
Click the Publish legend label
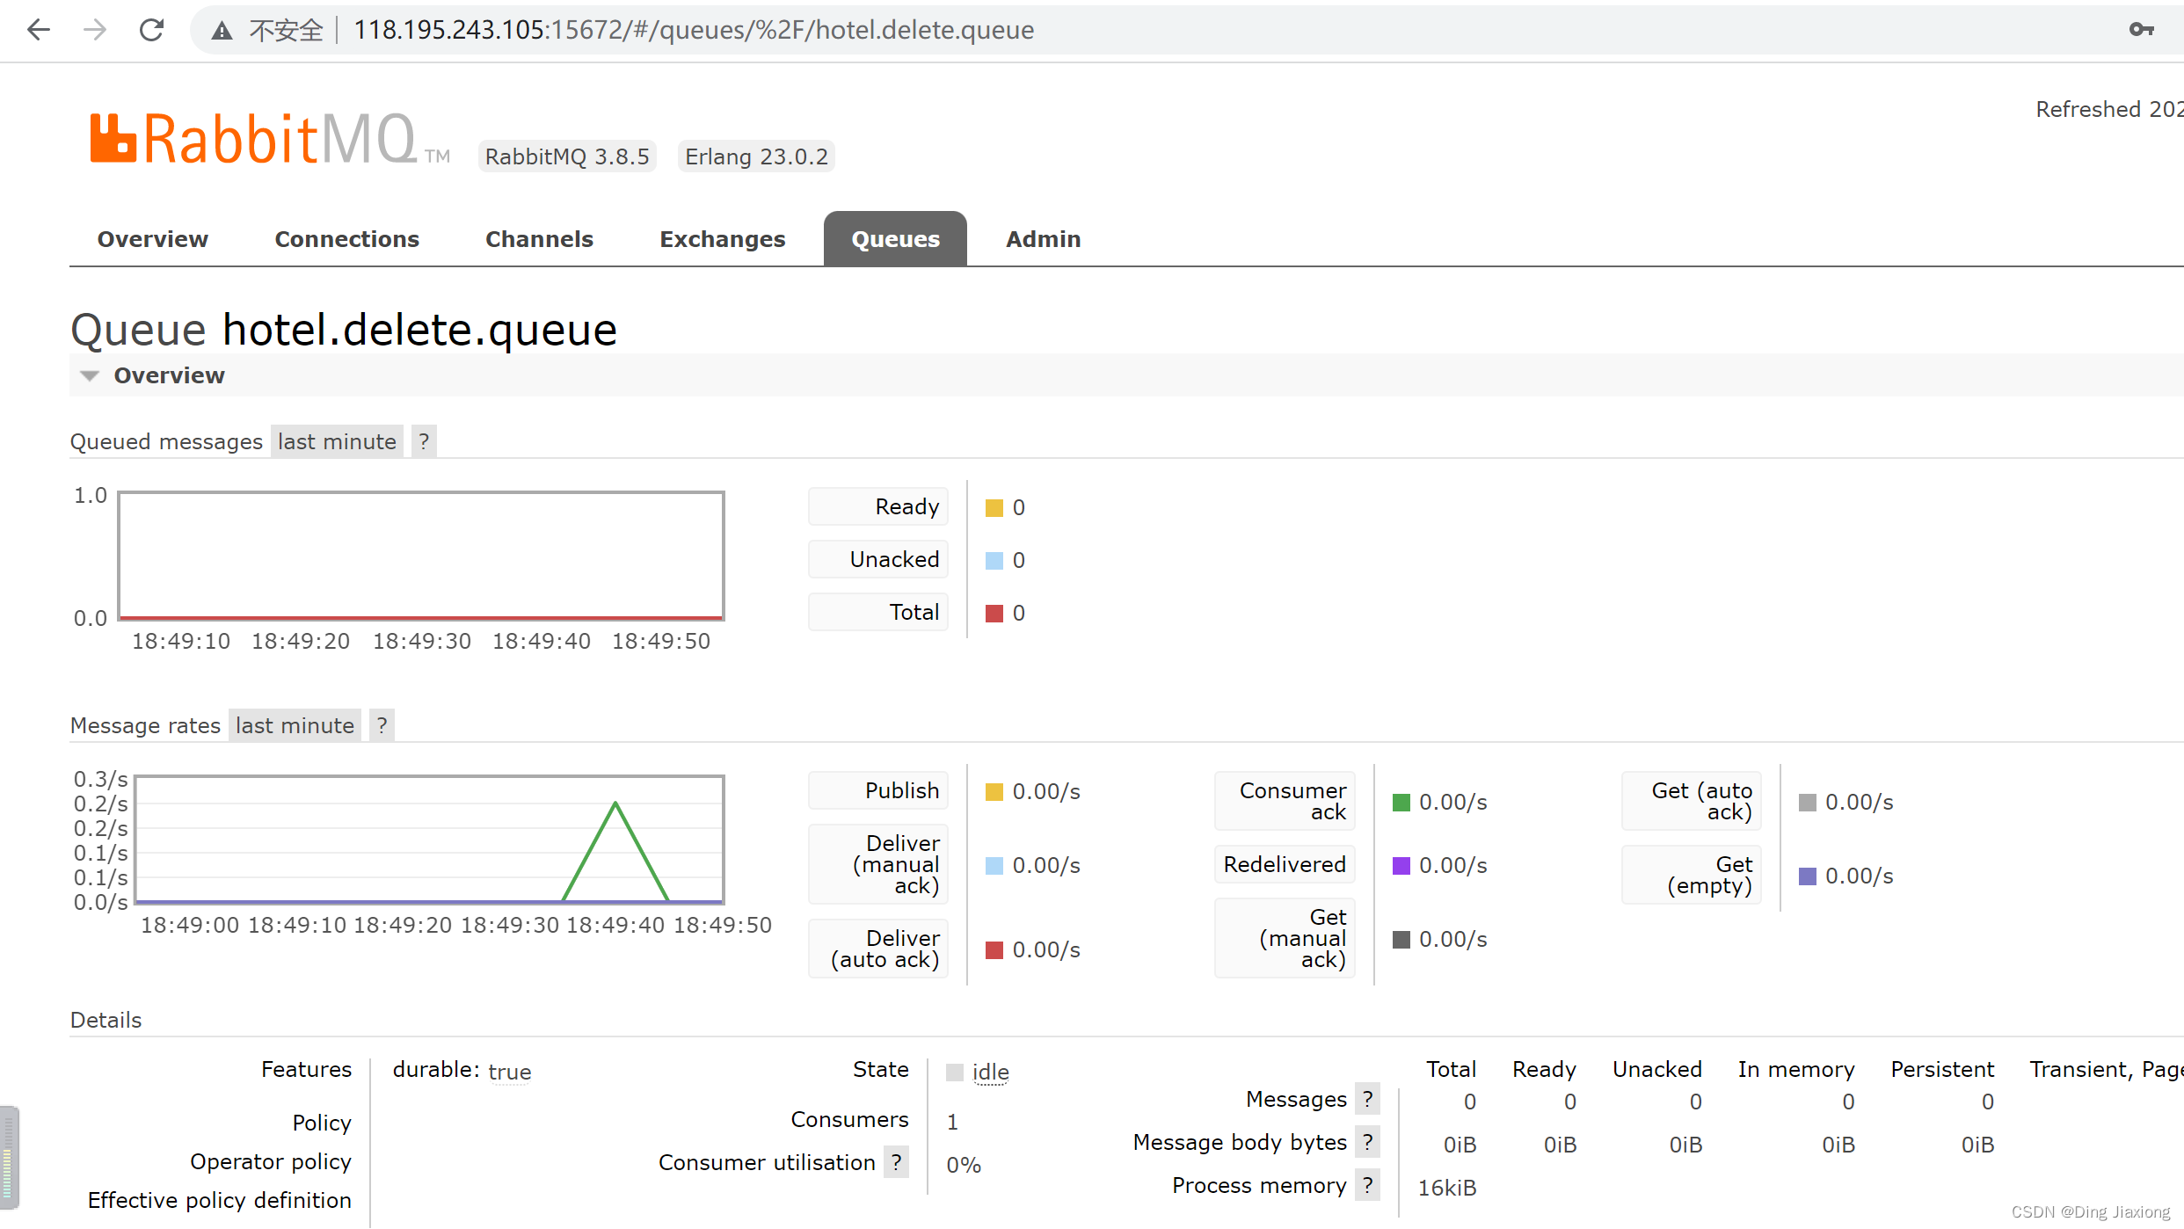pyautogui.click(x=878, y=790)
